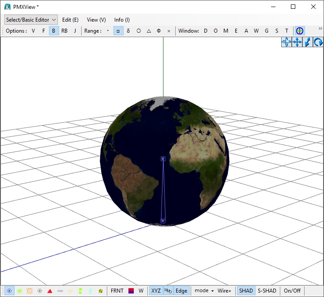Viewport: 324px width, 297px height.
Task: Toggle Edge rendering
Action: (x=181, y=291)
